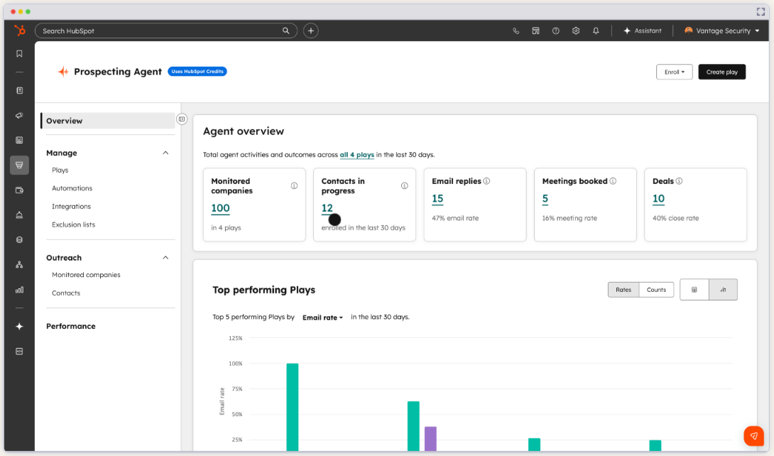The image size is (774, 456).
Task: Open the Marketing megaphone icon
Action: 19,116
